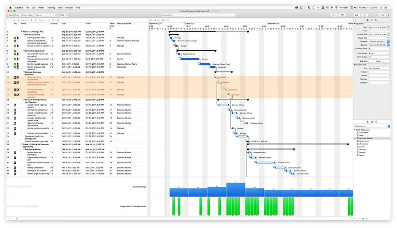Click the Share icon next to Print
This screenshot has width=397, height=228.
pyautogui.click(x=365, y=15)
